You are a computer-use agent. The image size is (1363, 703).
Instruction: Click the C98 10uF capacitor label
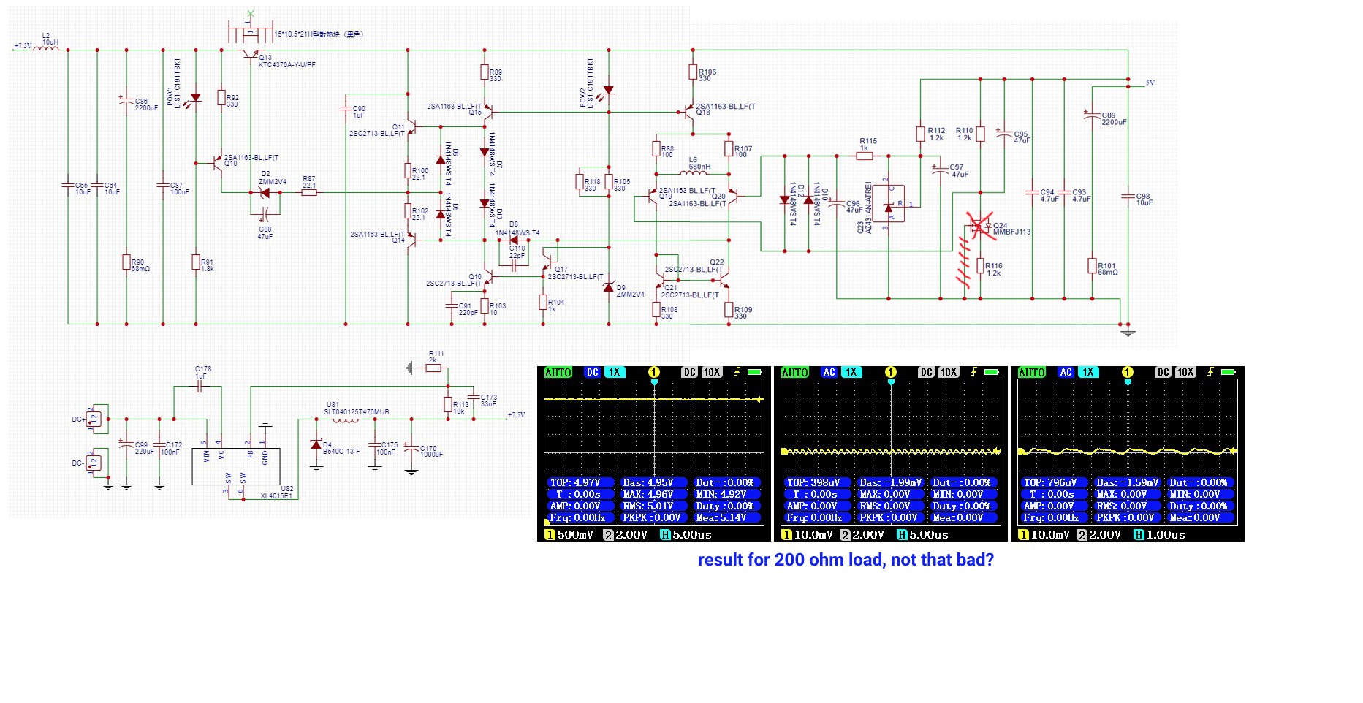(x=1144, y=199)
